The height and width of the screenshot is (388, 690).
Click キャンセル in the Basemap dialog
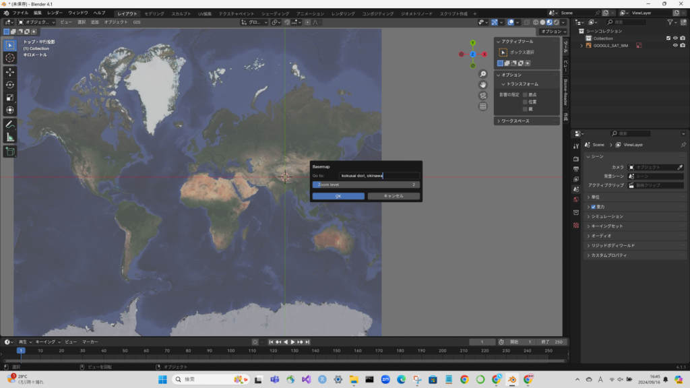[394, 196]
